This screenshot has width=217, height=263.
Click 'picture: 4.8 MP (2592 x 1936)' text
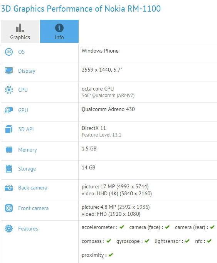point(116,207)
